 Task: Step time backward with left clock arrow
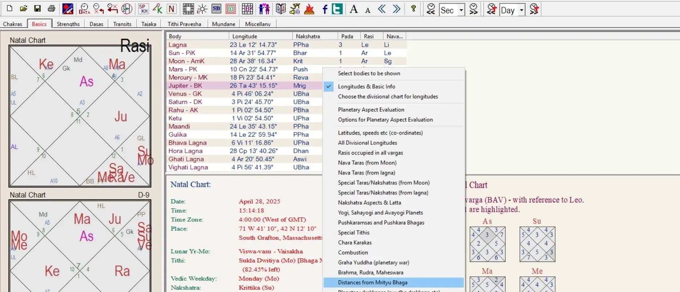tap(431, 9)
